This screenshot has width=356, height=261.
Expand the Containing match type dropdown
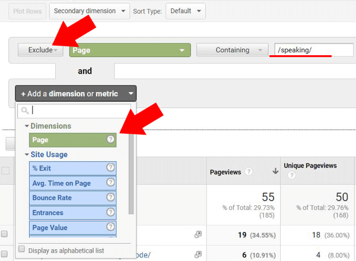(232, 50)
